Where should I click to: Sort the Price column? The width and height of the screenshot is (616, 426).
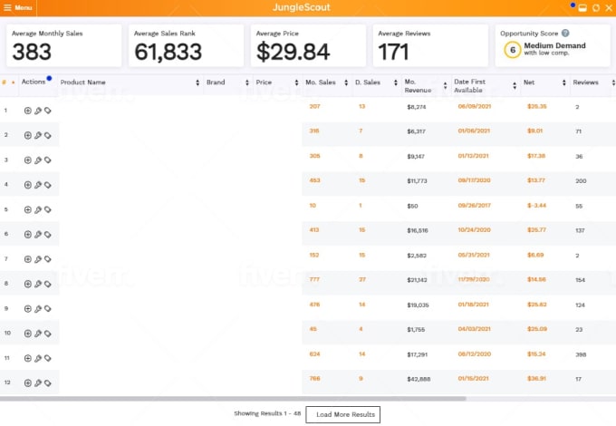(x=296, y=82)
